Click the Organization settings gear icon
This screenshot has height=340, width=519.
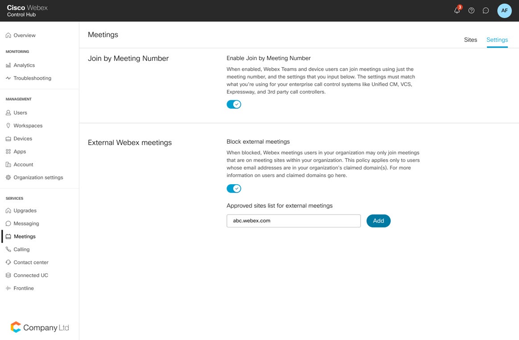click(8, 178)
